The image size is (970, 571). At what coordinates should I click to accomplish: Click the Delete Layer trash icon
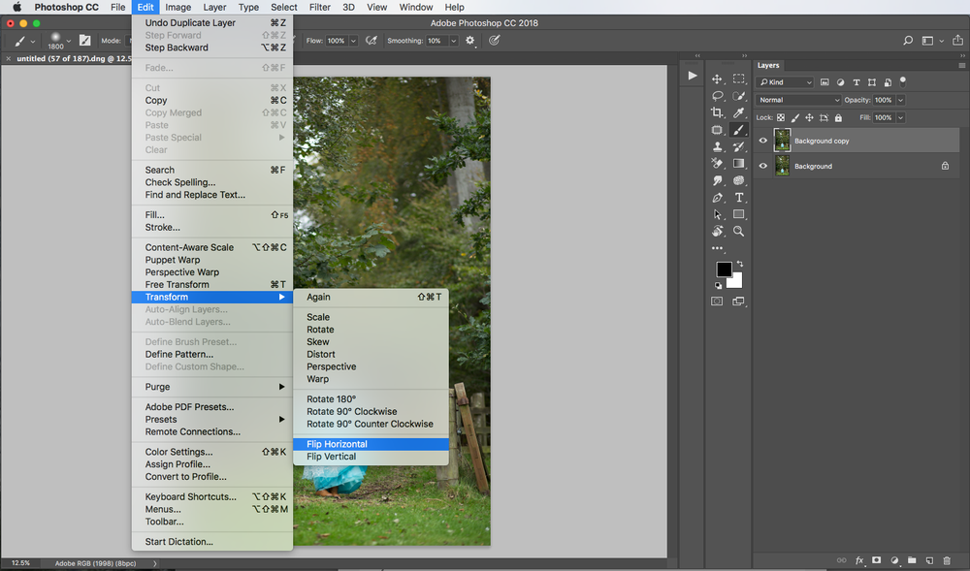(x=947, y=560)
